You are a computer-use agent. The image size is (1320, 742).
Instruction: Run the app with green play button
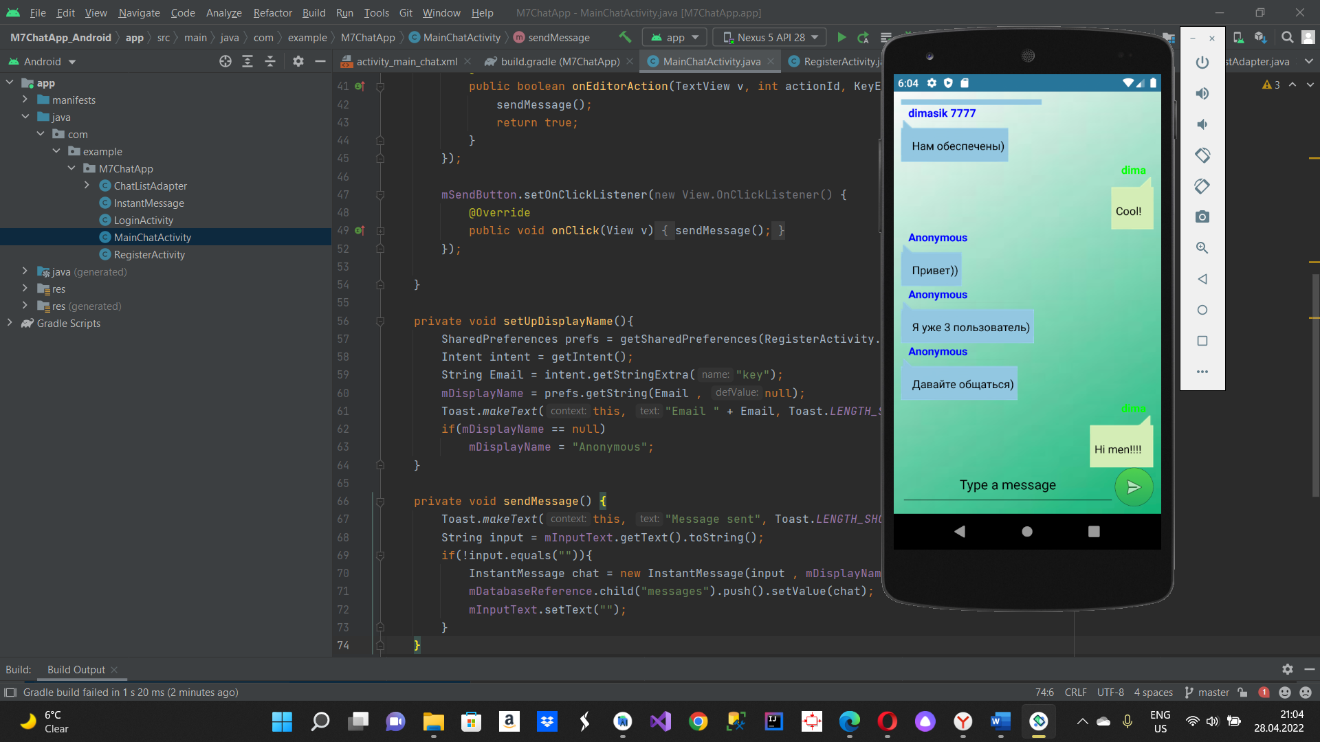[841, 37]
